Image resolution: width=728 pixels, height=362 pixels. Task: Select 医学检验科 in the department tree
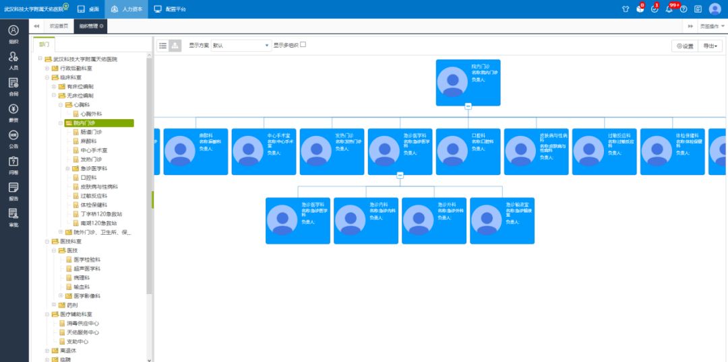coord(87,260)
